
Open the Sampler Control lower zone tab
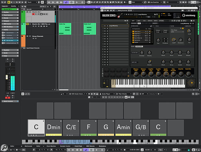pos(65,146)
